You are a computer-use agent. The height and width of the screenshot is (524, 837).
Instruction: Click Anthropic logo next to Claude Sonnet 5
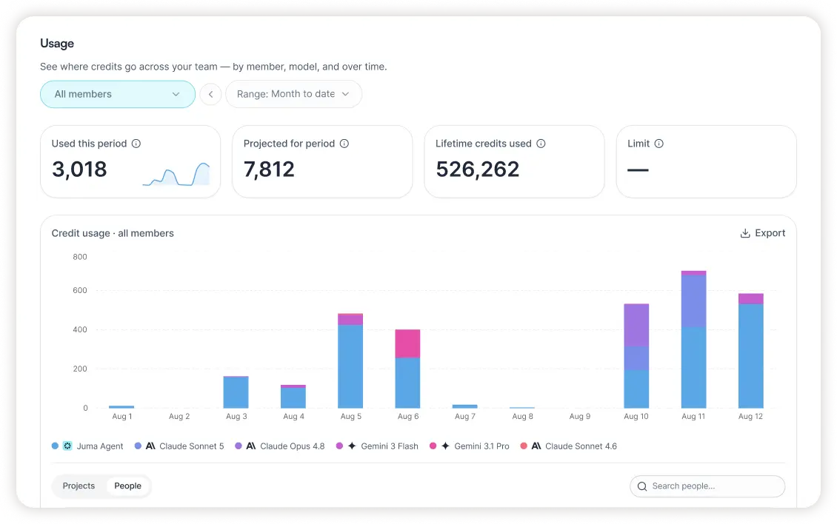tap(150, 446)
